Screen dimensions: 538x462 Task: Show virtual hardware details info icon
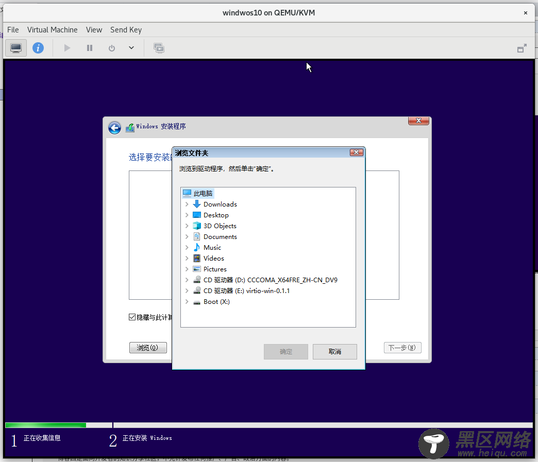click(x=38, y=48)
